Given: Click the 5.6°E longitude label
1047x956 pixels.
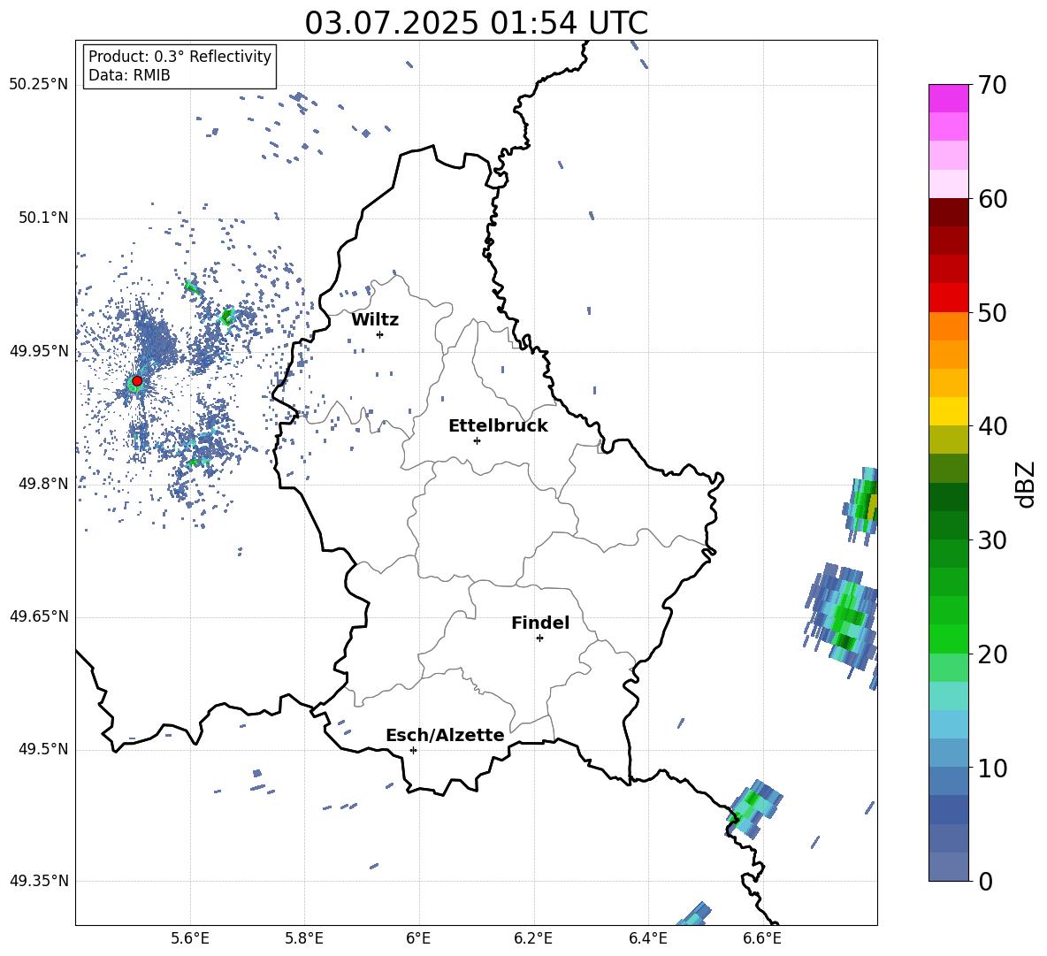Looking at the screenshot, I should (x=190, y=938).
